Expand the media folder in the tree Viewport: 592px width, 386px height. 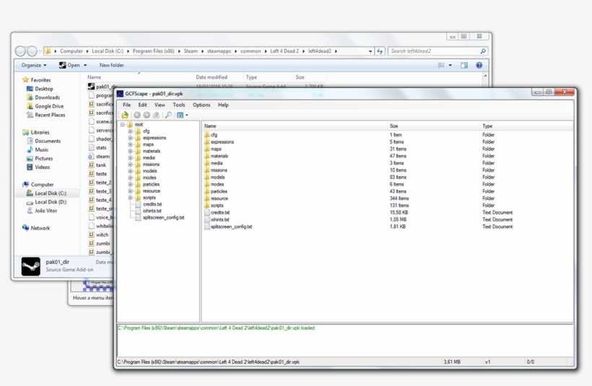pyautogui.click(x=130, y=158)
